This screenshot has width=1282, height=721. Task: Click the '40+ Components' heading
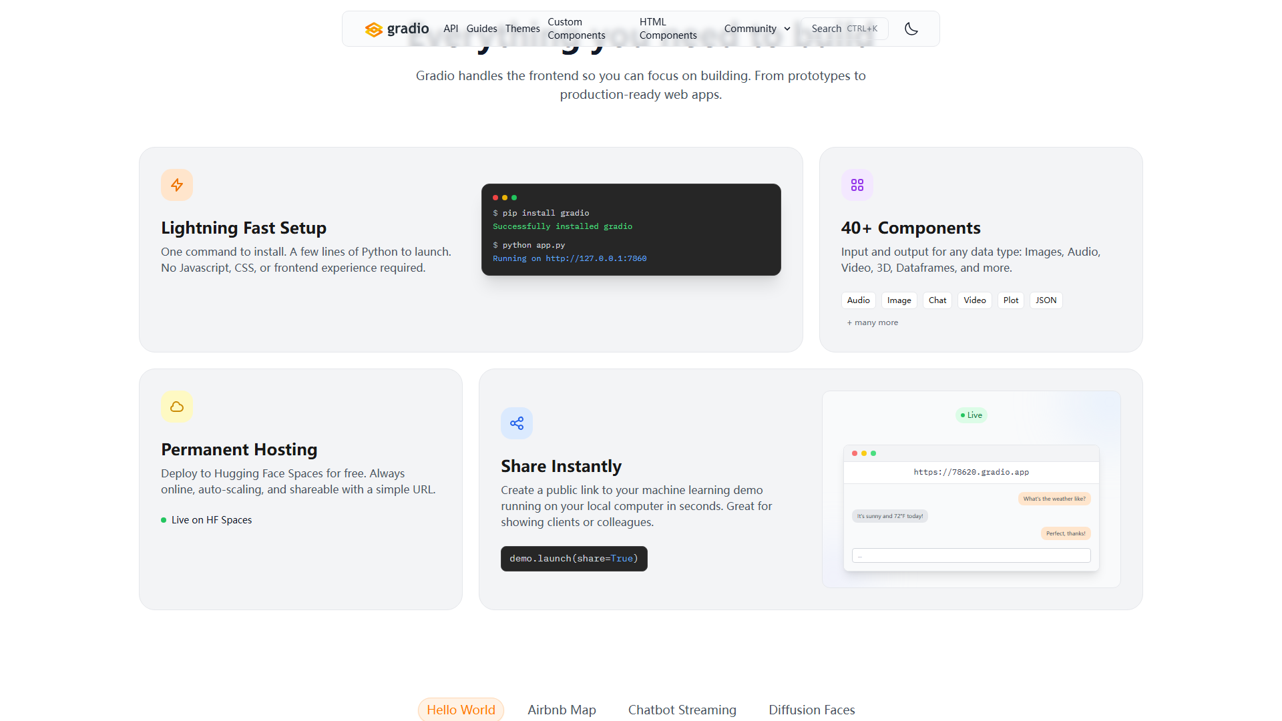pos(911,228)
